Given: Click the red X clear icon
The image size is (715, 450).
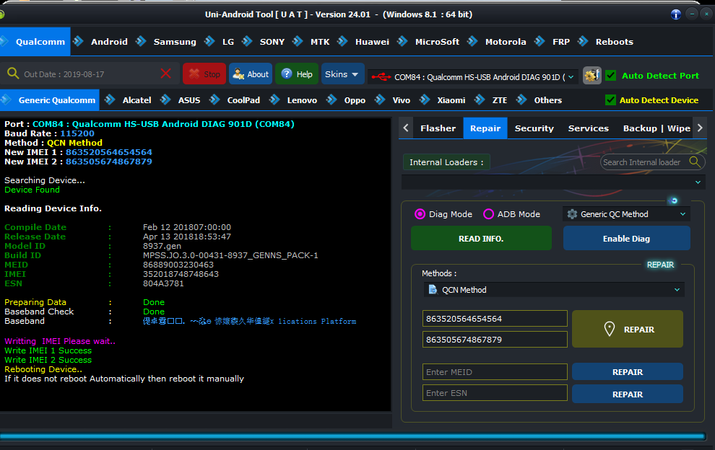Looking at the screenshot, I should point(166,74).
